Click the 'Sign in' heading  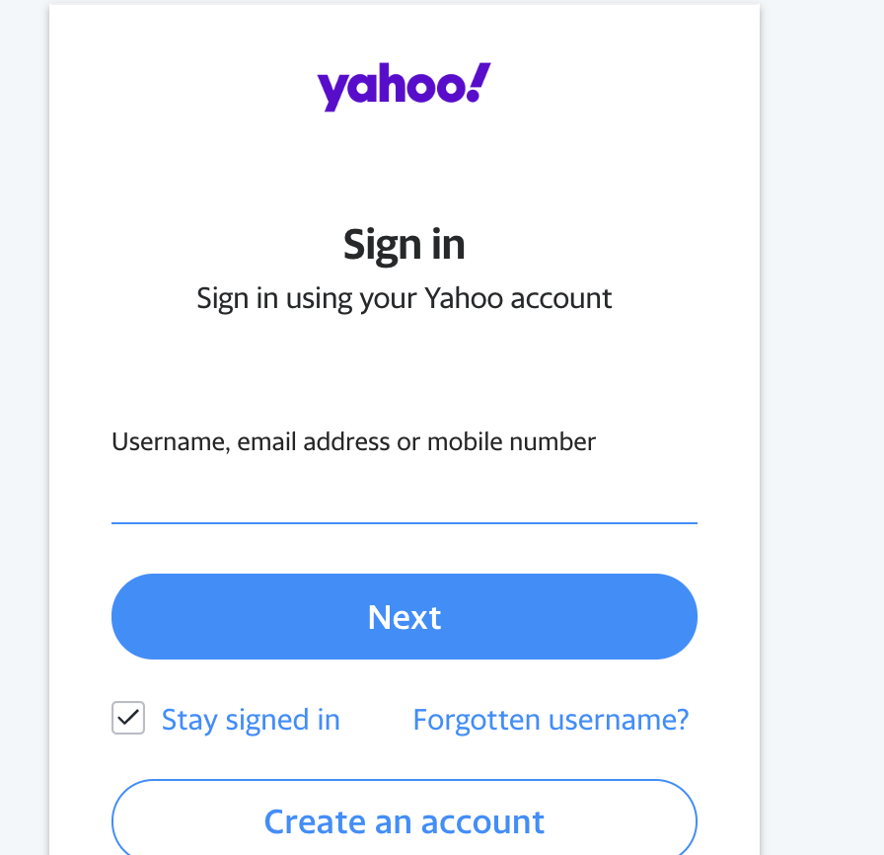[x=404, y=243]
